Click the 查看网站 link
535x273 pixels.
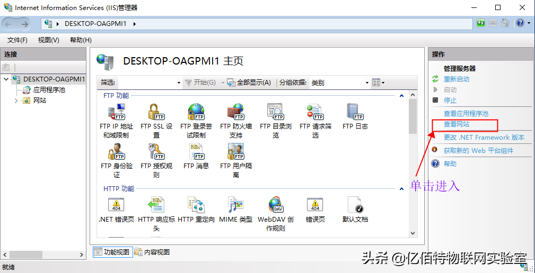coord(457,124)
